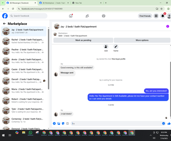Click the More options button
The width and height of the screenshot is (171, 141).
click(x=142, y=40)
